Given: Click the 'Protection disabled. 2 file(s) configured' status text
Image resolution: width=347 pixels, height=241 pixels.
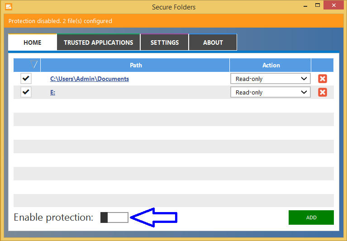Looking at the screenshot, I should point(60,21).
